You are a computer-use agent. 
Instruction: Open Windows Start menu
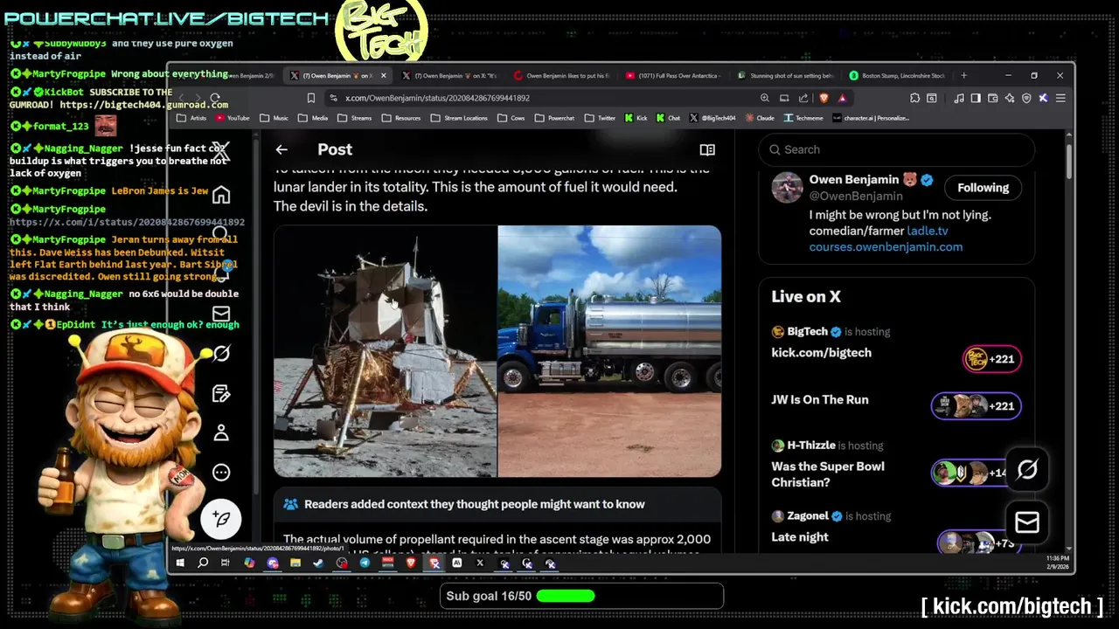(x=180, y=563)
